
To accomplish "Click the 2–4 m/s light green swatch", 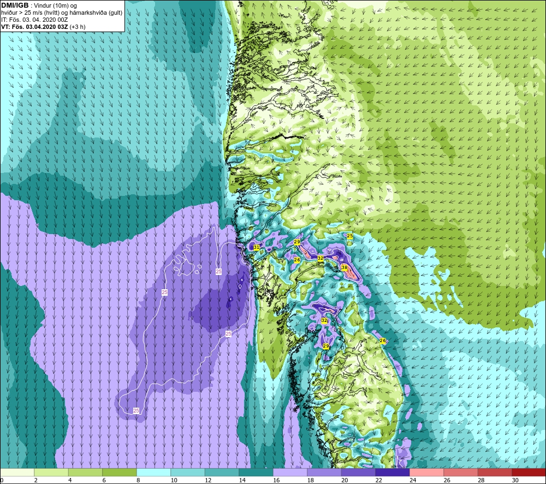I will coord(51,472).
